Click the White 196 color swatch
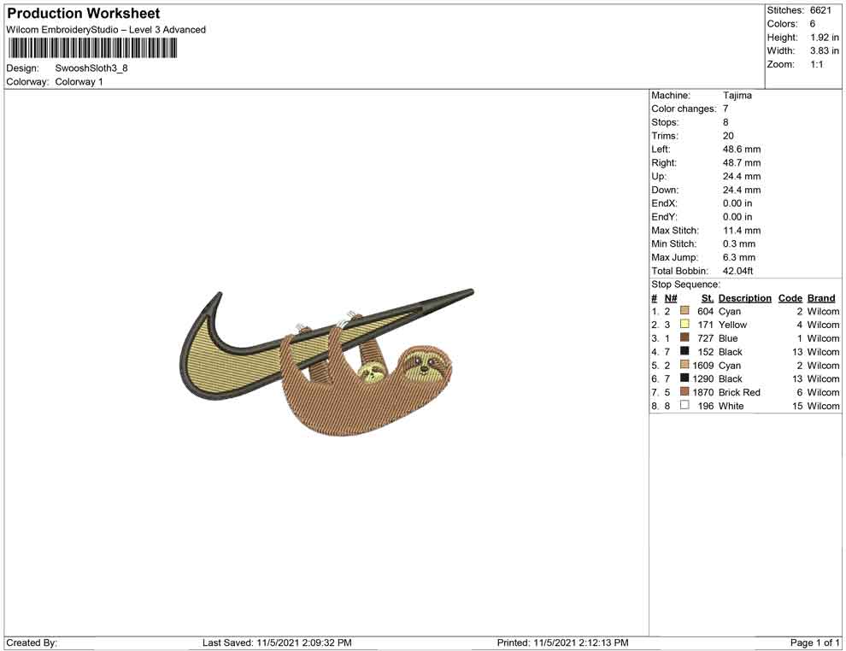 coord(684,405)
